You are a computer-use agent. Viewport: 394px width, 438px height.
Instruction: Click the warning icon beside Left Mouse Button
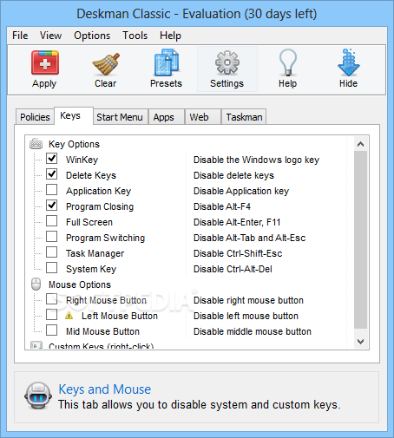point(69,316)
